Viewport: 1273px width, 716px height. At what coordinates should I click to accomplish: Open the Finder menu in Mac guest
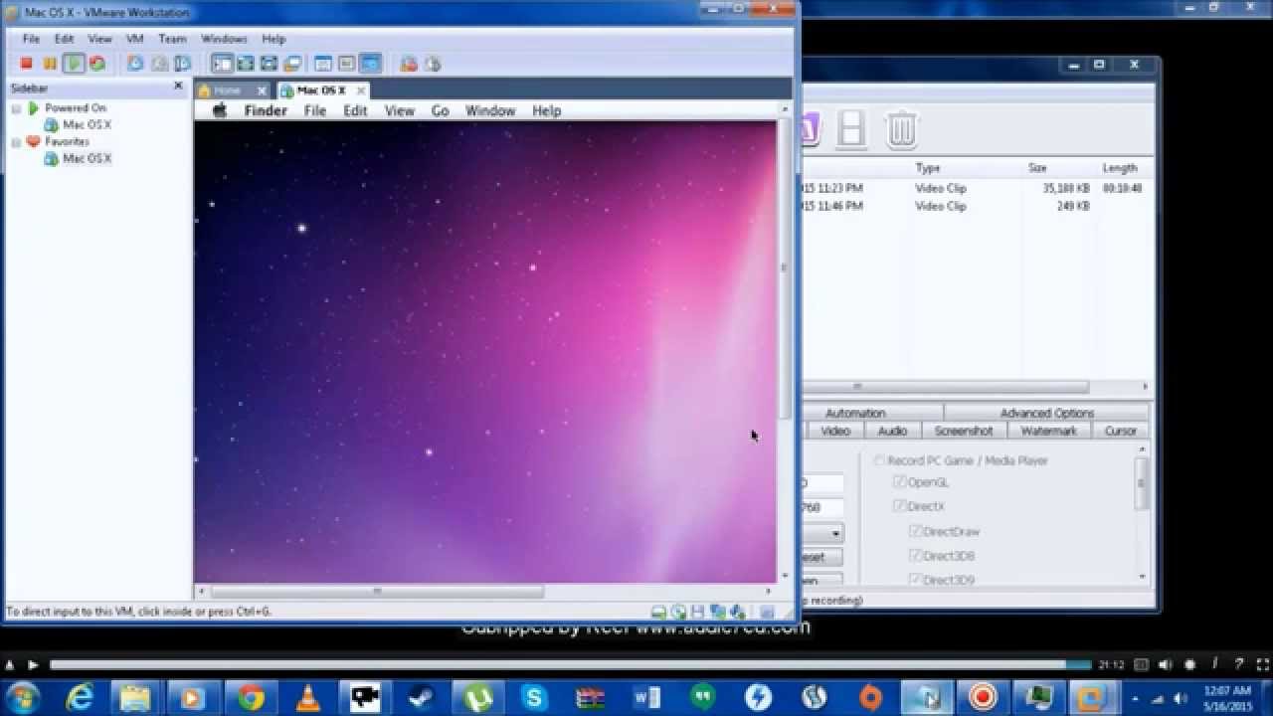click(266, 110)
